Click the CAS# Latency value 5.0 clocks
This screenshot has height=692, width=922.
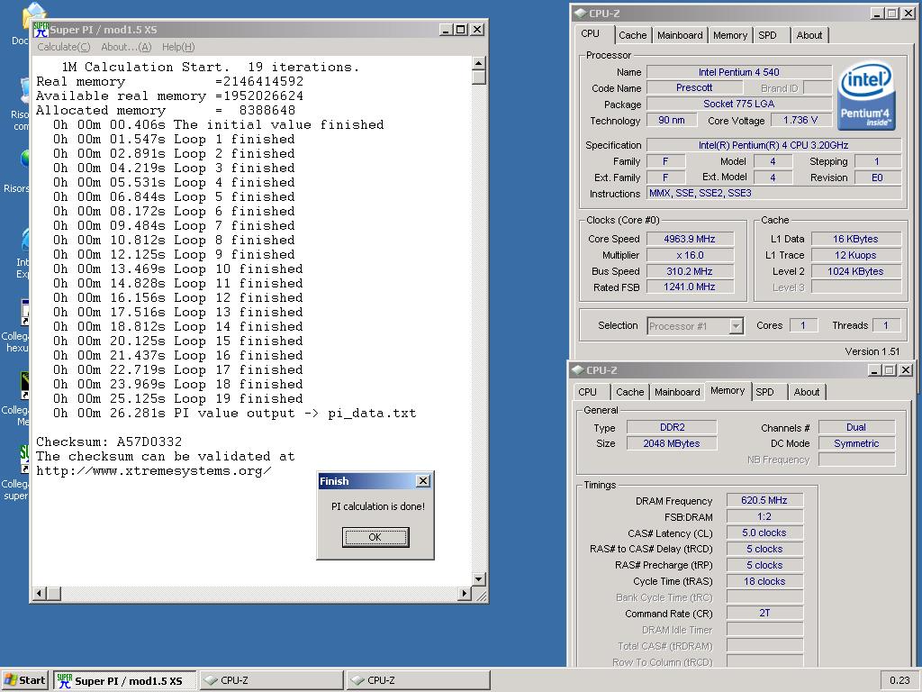[764, 533]
